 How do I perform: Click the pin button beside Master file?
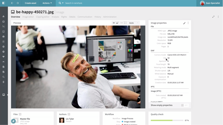(x=14, y=121)
